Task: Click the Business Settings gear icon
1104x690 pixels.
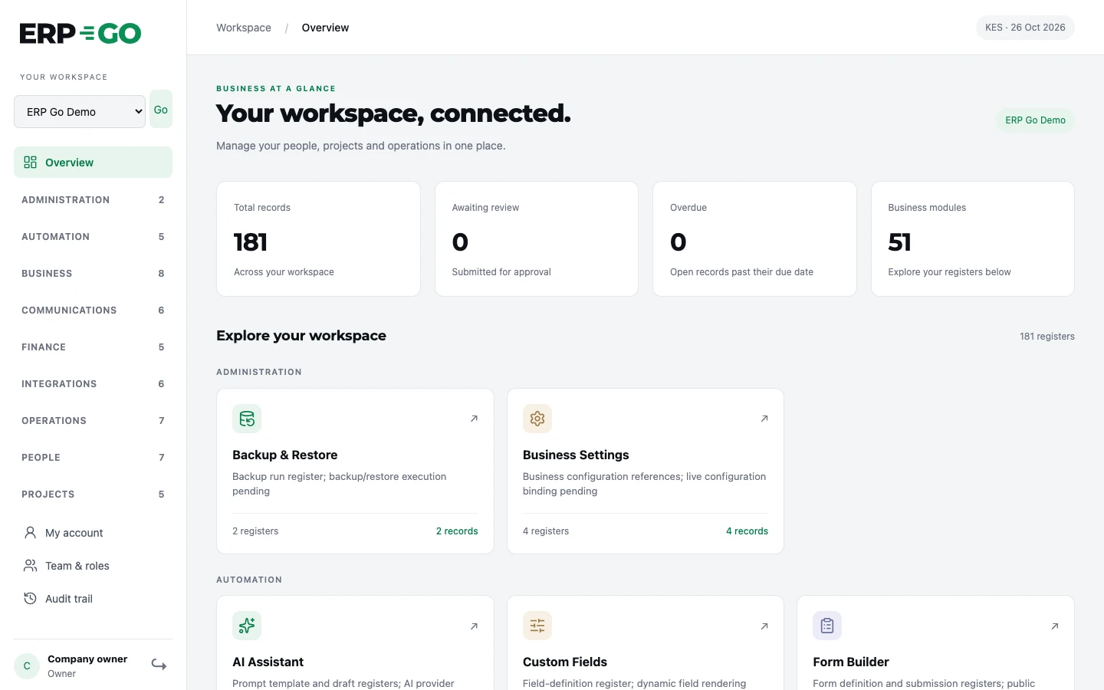Action: [537, 419]
